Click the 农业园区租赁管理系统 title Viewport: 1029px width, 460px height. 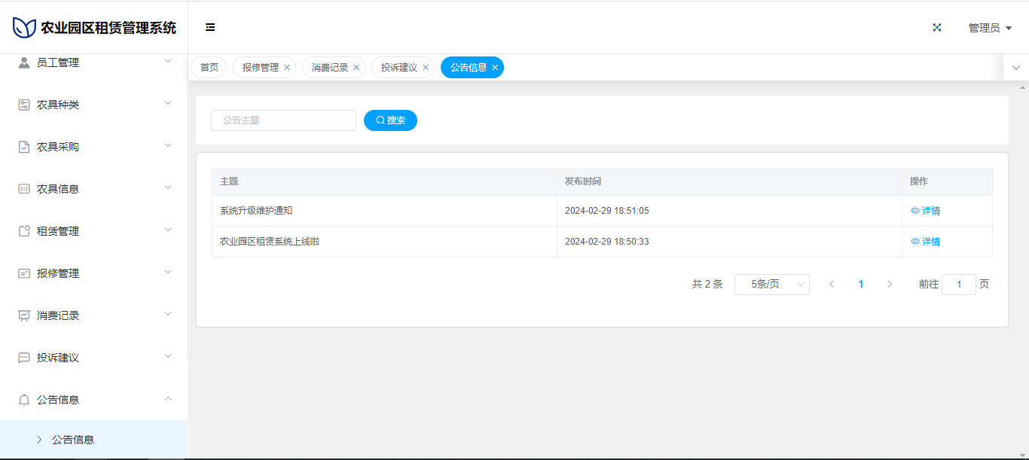[x=108, y=28]
